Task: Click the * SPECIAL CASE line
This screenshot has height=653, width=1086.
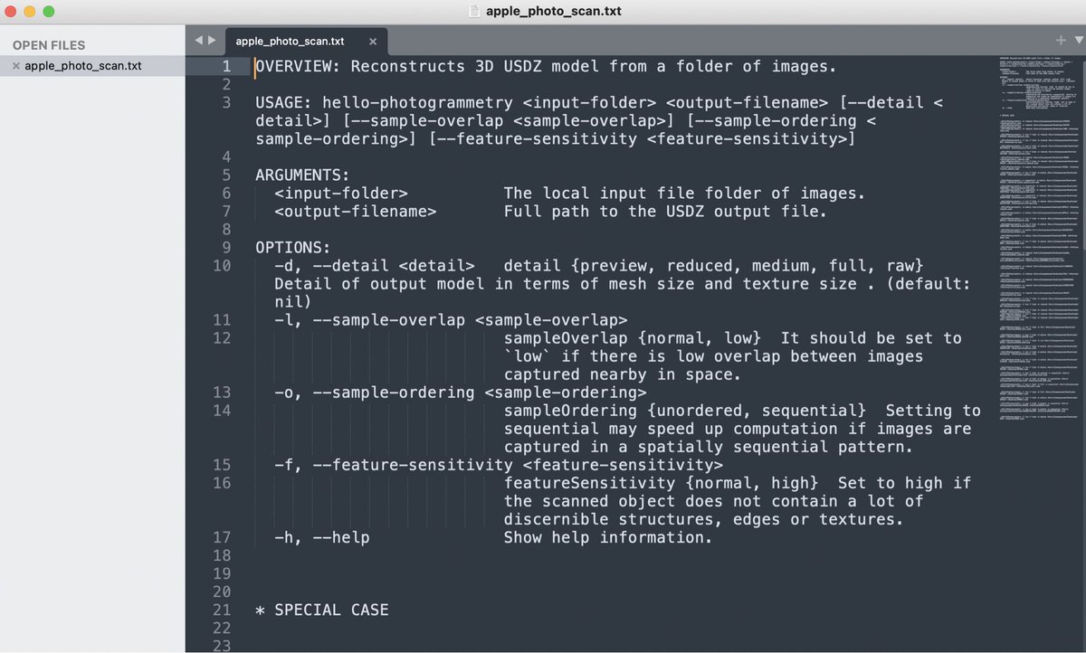Action: 322,610
